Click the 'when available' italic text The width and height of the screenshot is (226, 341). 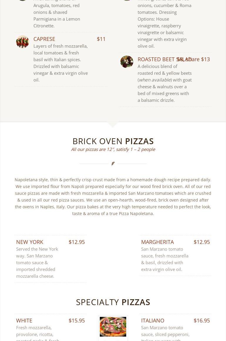(154, 80)
